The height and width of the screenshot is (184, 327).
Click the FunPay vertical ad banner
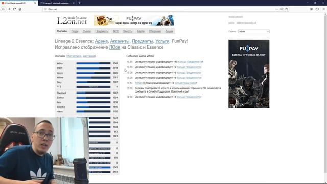249,74
